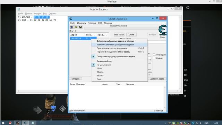Select '2 Байта' display type
The width and height of the screenshot is (222, 125).
tap(119, 72)
